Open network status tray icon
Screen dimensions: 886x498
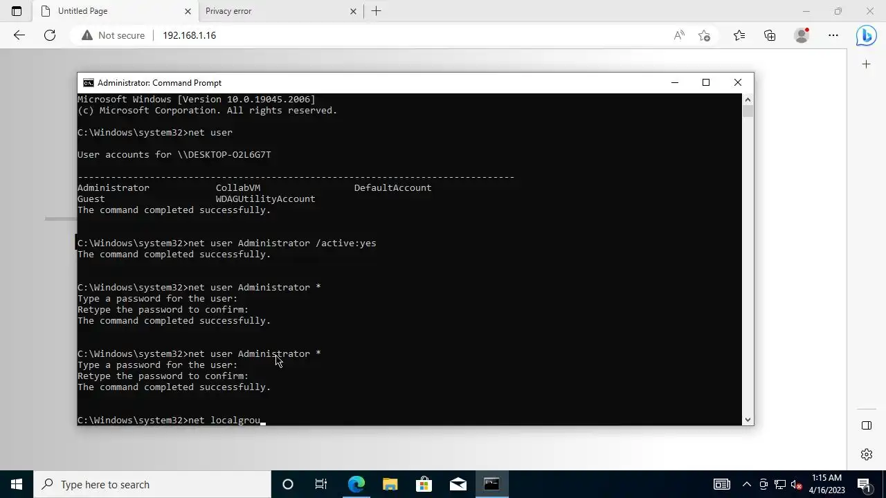click(x=780, y=484)
